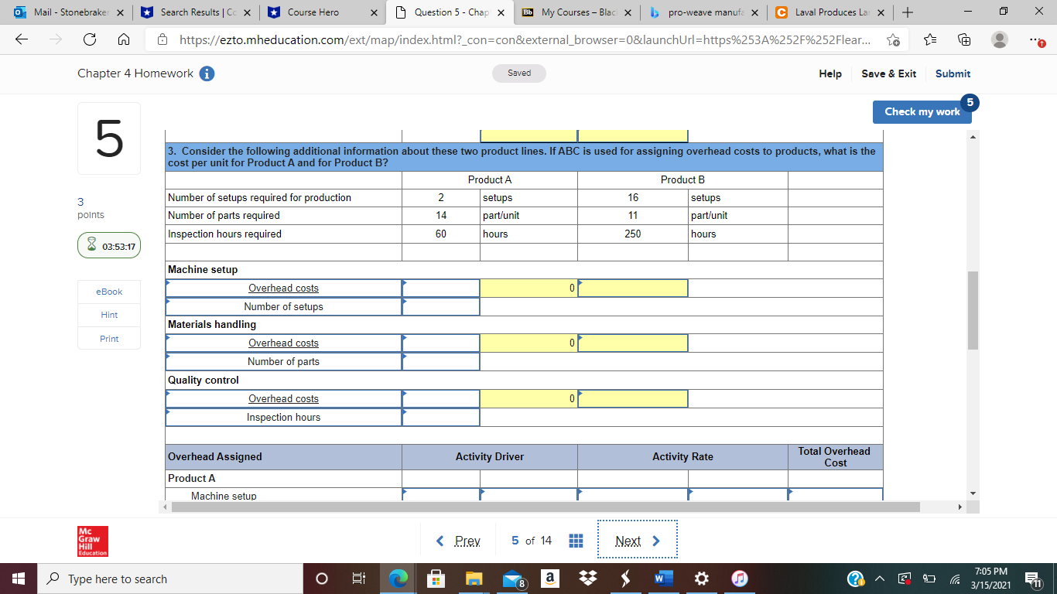Click the Check my work button
The width and height of the screenshot is (1057, 594).
(x=922, y=111)
